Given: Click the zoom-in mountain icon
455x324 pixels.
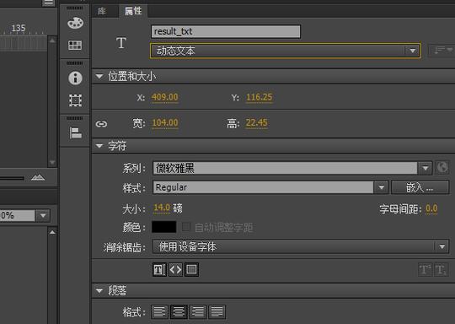Looking at the screenshot, I should click(x=38, y=177).
